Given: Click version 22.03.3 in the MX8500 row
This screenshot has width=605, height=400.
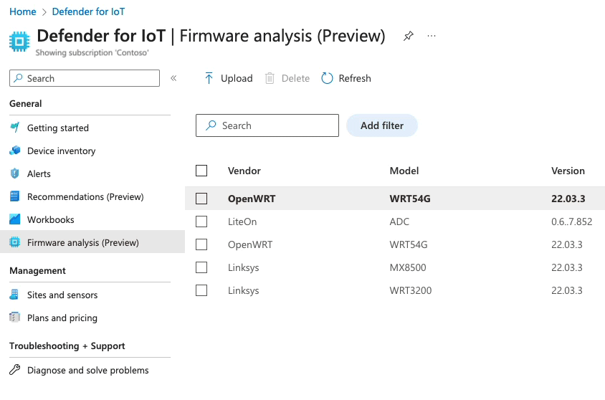Looking at the screenshot, I should pyautogui.click(x=567, y=267).
